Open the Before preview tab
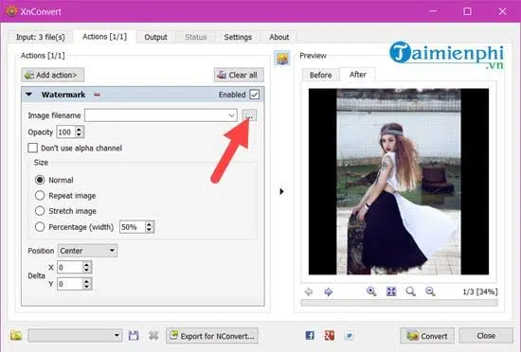 coord(320,75)
